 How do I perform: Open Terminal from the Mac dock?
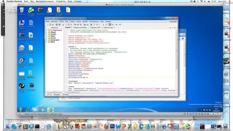pos(37,126)
